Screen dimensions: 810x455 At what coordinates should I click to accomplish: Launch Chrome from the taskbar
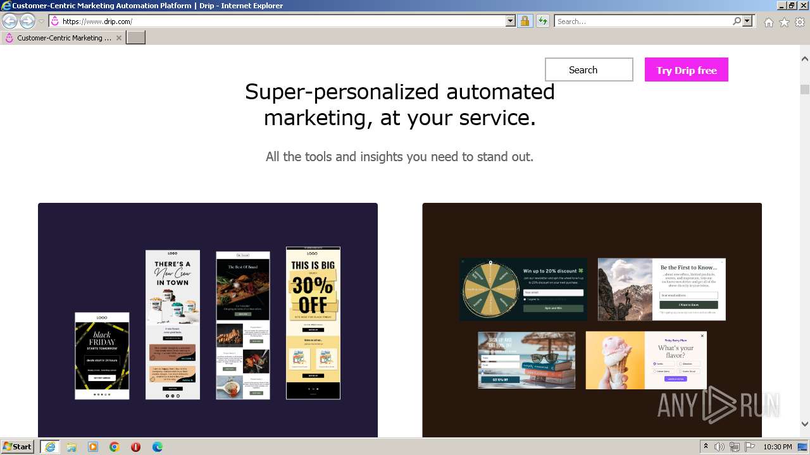pyautogui.click(x=115, y=447)
